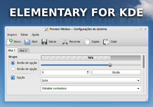Click the tools icon in title bar
Image resolution: width=153 pixels, height=107 pixels.
(46, 29)
